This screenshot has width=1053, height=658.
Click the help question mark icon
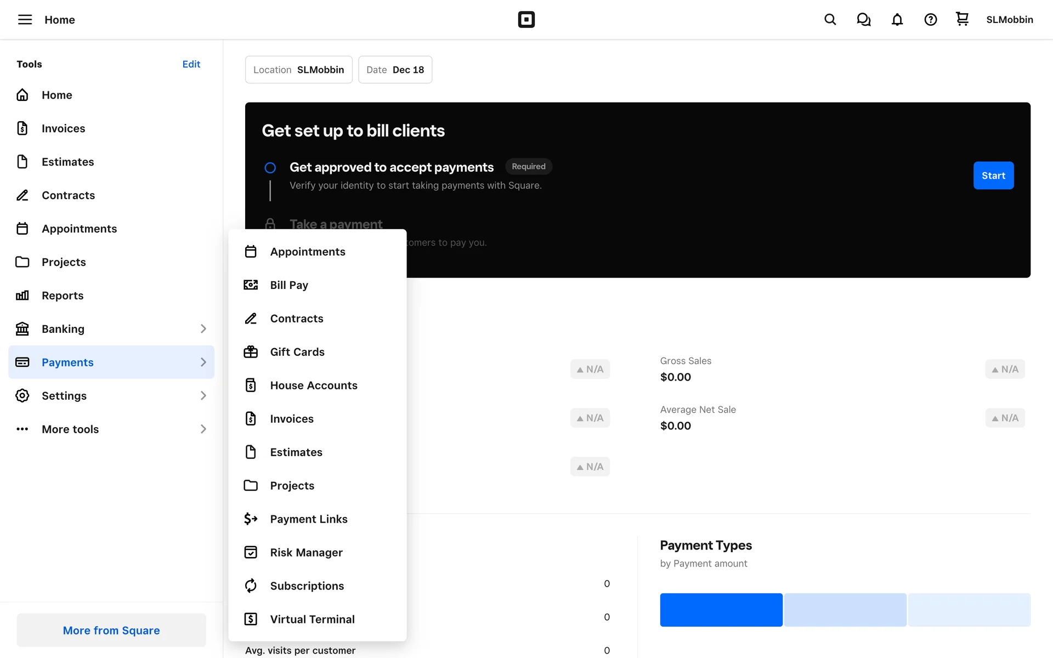[930, 20]
